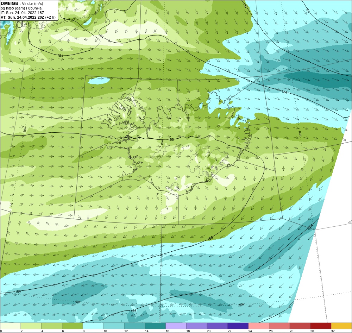Click the legend tick label '2'
The image size is (352, 333).
[21, 331]
